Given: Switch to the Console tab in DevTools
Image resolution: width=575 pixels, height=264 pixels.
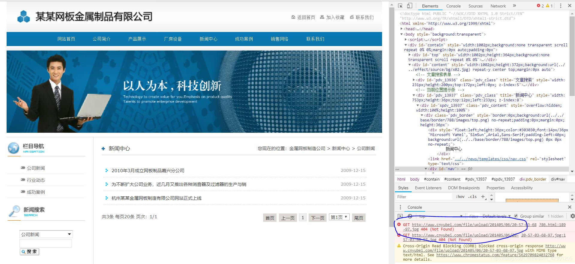Looking at the screenshot, I should [x=453, y=6].
